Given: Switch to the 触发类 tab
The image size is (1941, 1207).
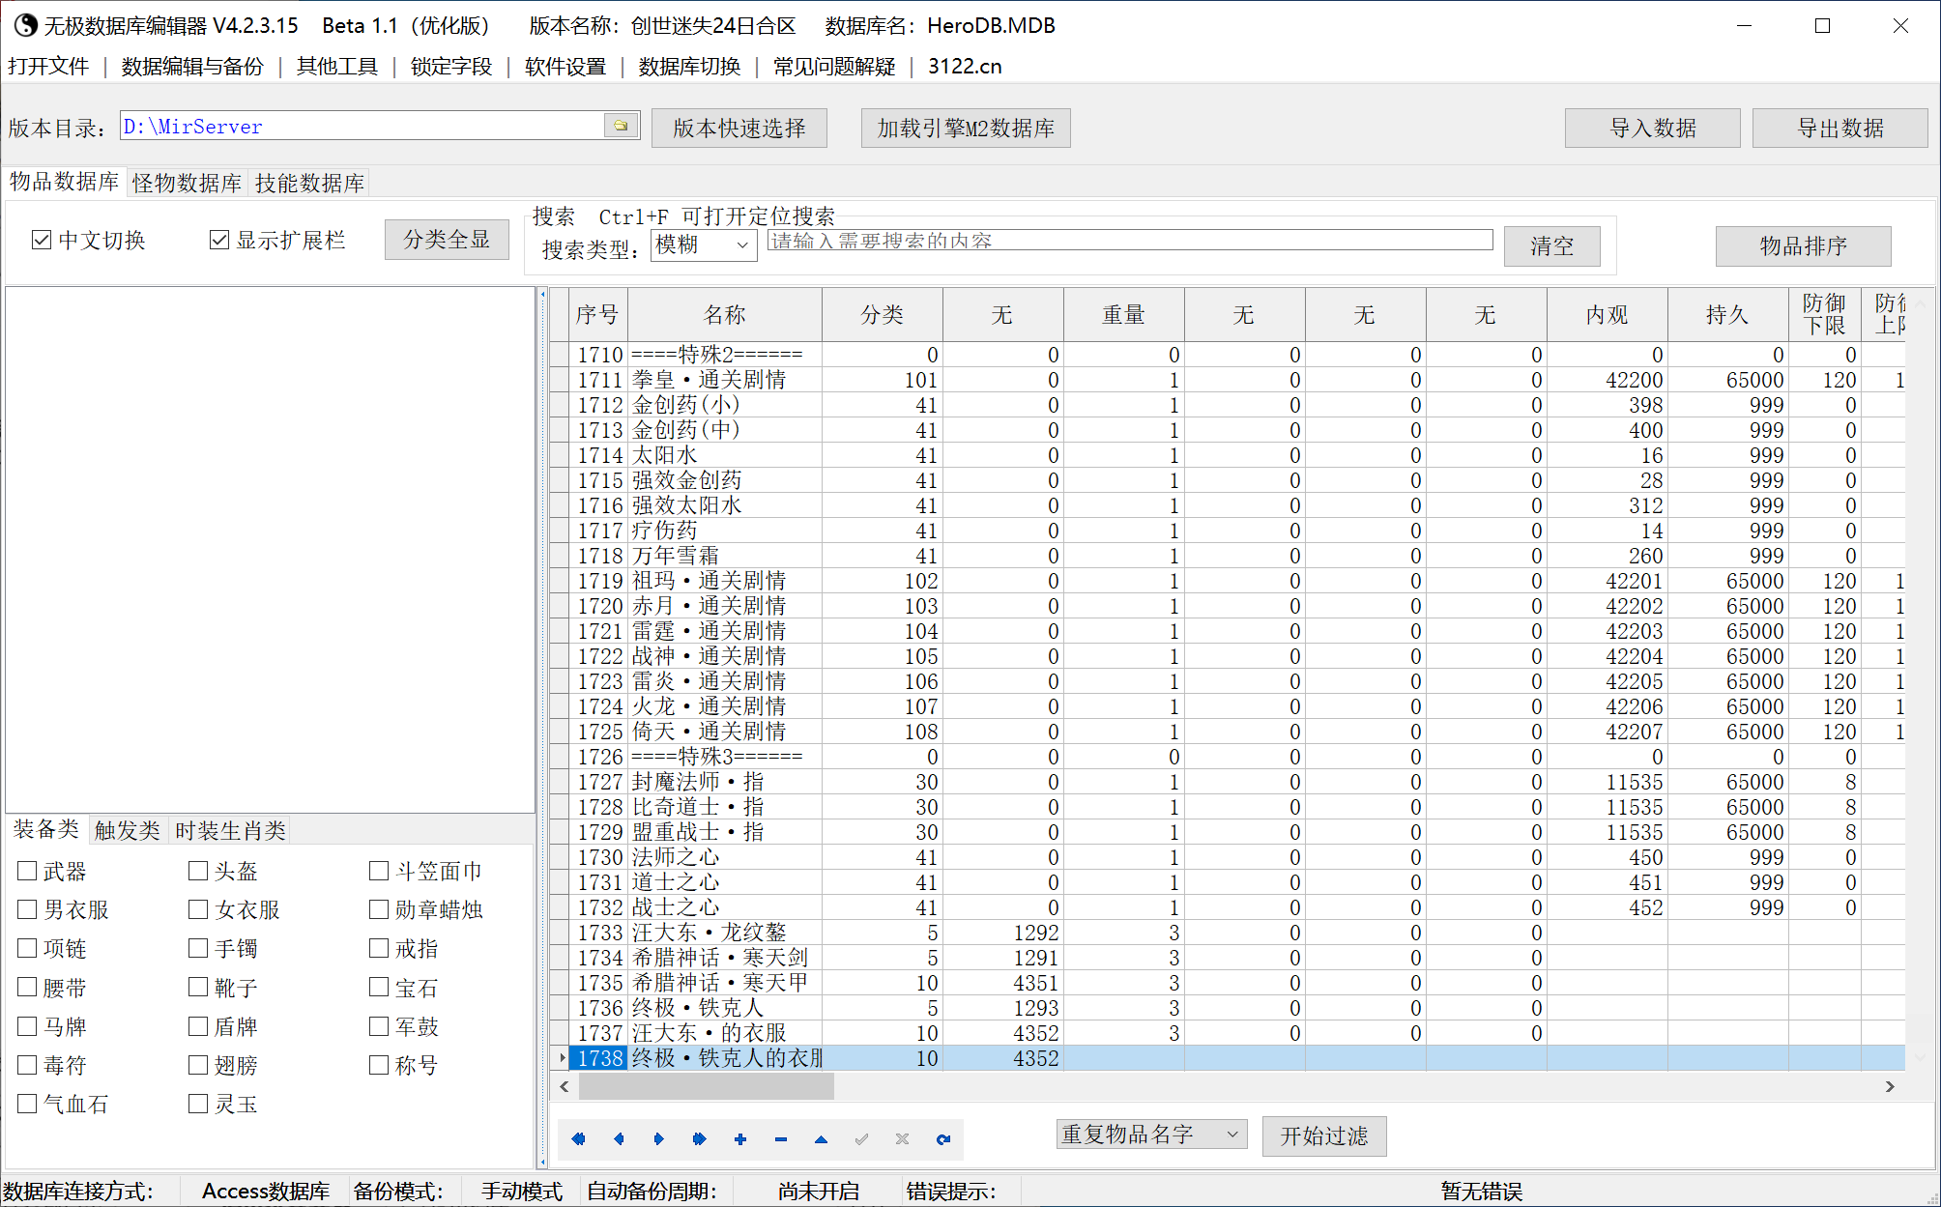Looking at the screenshot, I should [x=128, y=830].
